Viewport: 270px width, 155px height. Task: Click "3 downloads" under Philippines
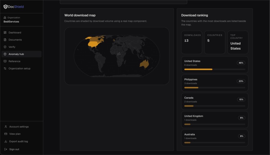(x=191, y=84)
